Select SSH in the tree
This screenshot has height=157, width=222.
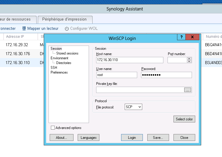[x=54, y=68]
